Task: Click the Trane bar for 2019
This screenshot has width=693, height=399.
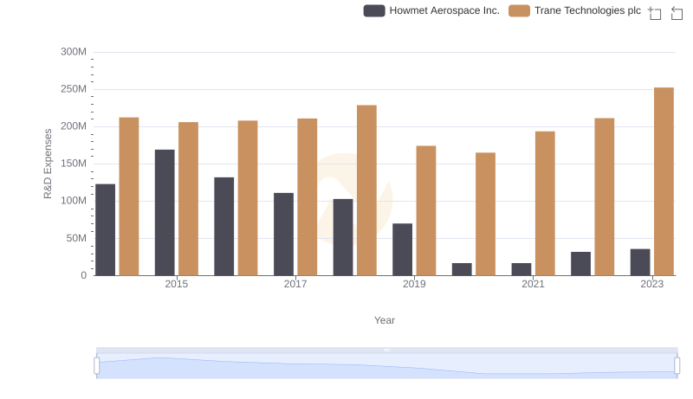Action: click(426, 210)
